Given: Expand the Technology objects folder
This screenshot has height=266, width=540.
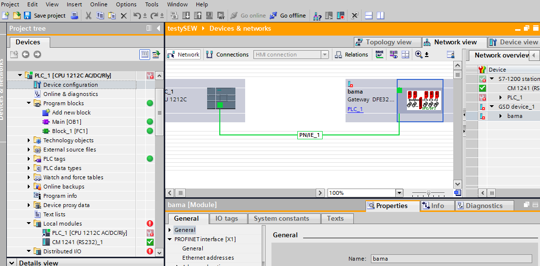Looking at the screenshot, I should click(x=29, y=140).
